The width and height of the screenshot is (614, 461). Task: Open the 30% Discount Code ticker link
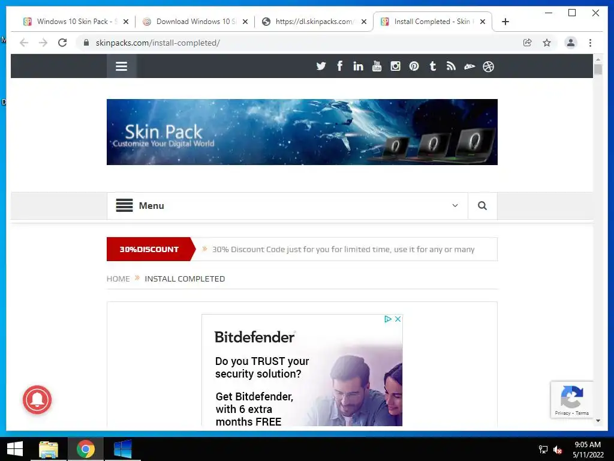pos(343,249)
